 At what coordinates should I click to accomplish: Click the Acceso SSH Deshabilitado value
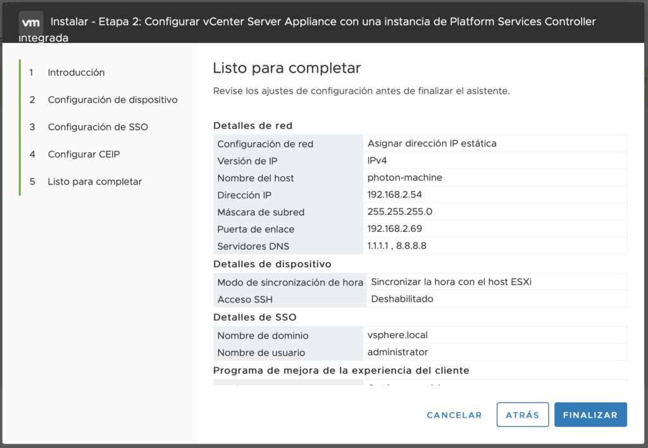(402, 299)
